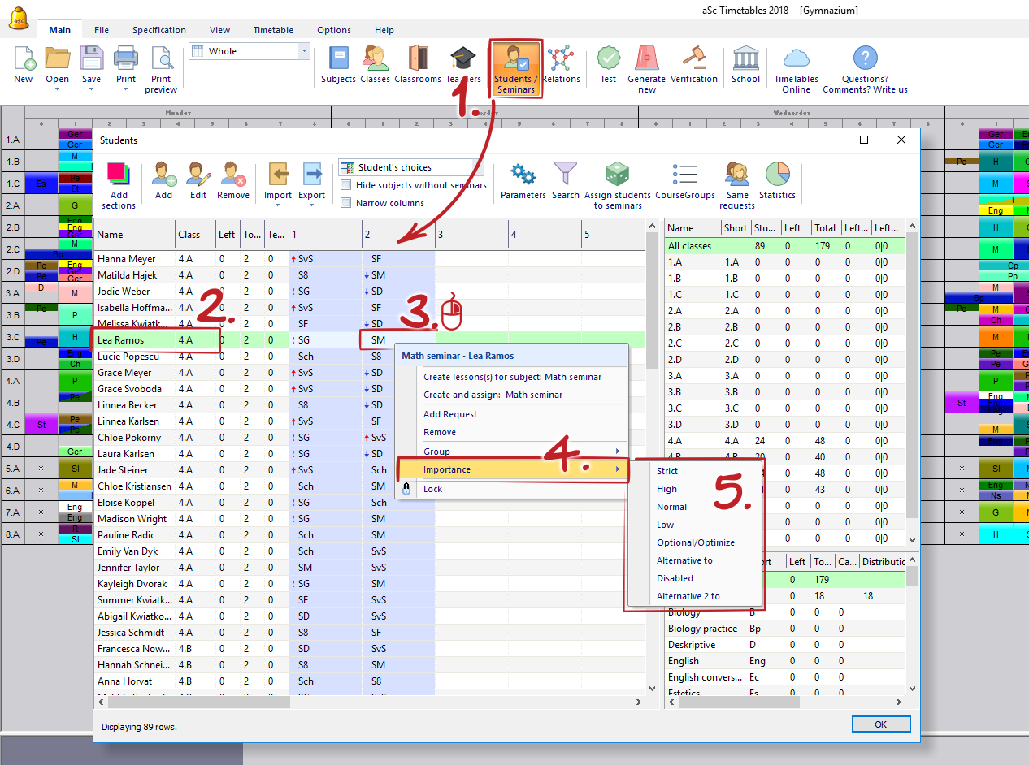This screenshot has width=1029, height=765.
Task: Open Relations from the ribbon
Action: coord(561,65)
